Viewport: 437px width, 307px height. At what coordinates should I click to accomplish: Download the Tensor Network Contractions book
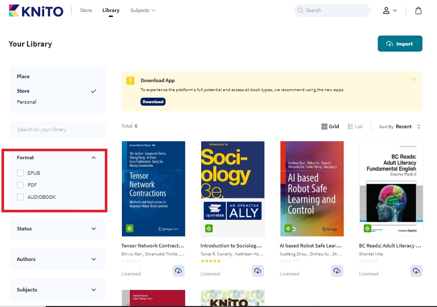pos(178,271)
